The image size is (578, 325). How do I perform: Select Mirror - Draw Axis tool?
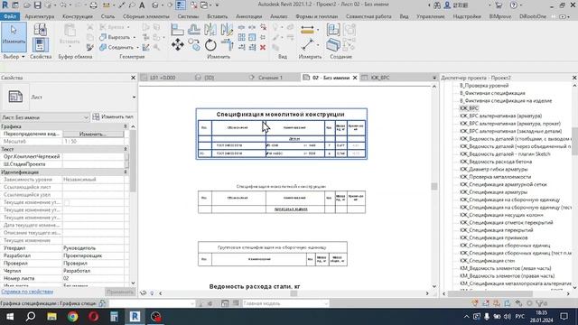[227, 29]
